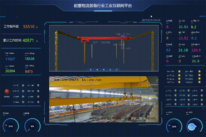206x137 pixels.
Task: Click the 22% circular gauge
Action: pos(174,126)
